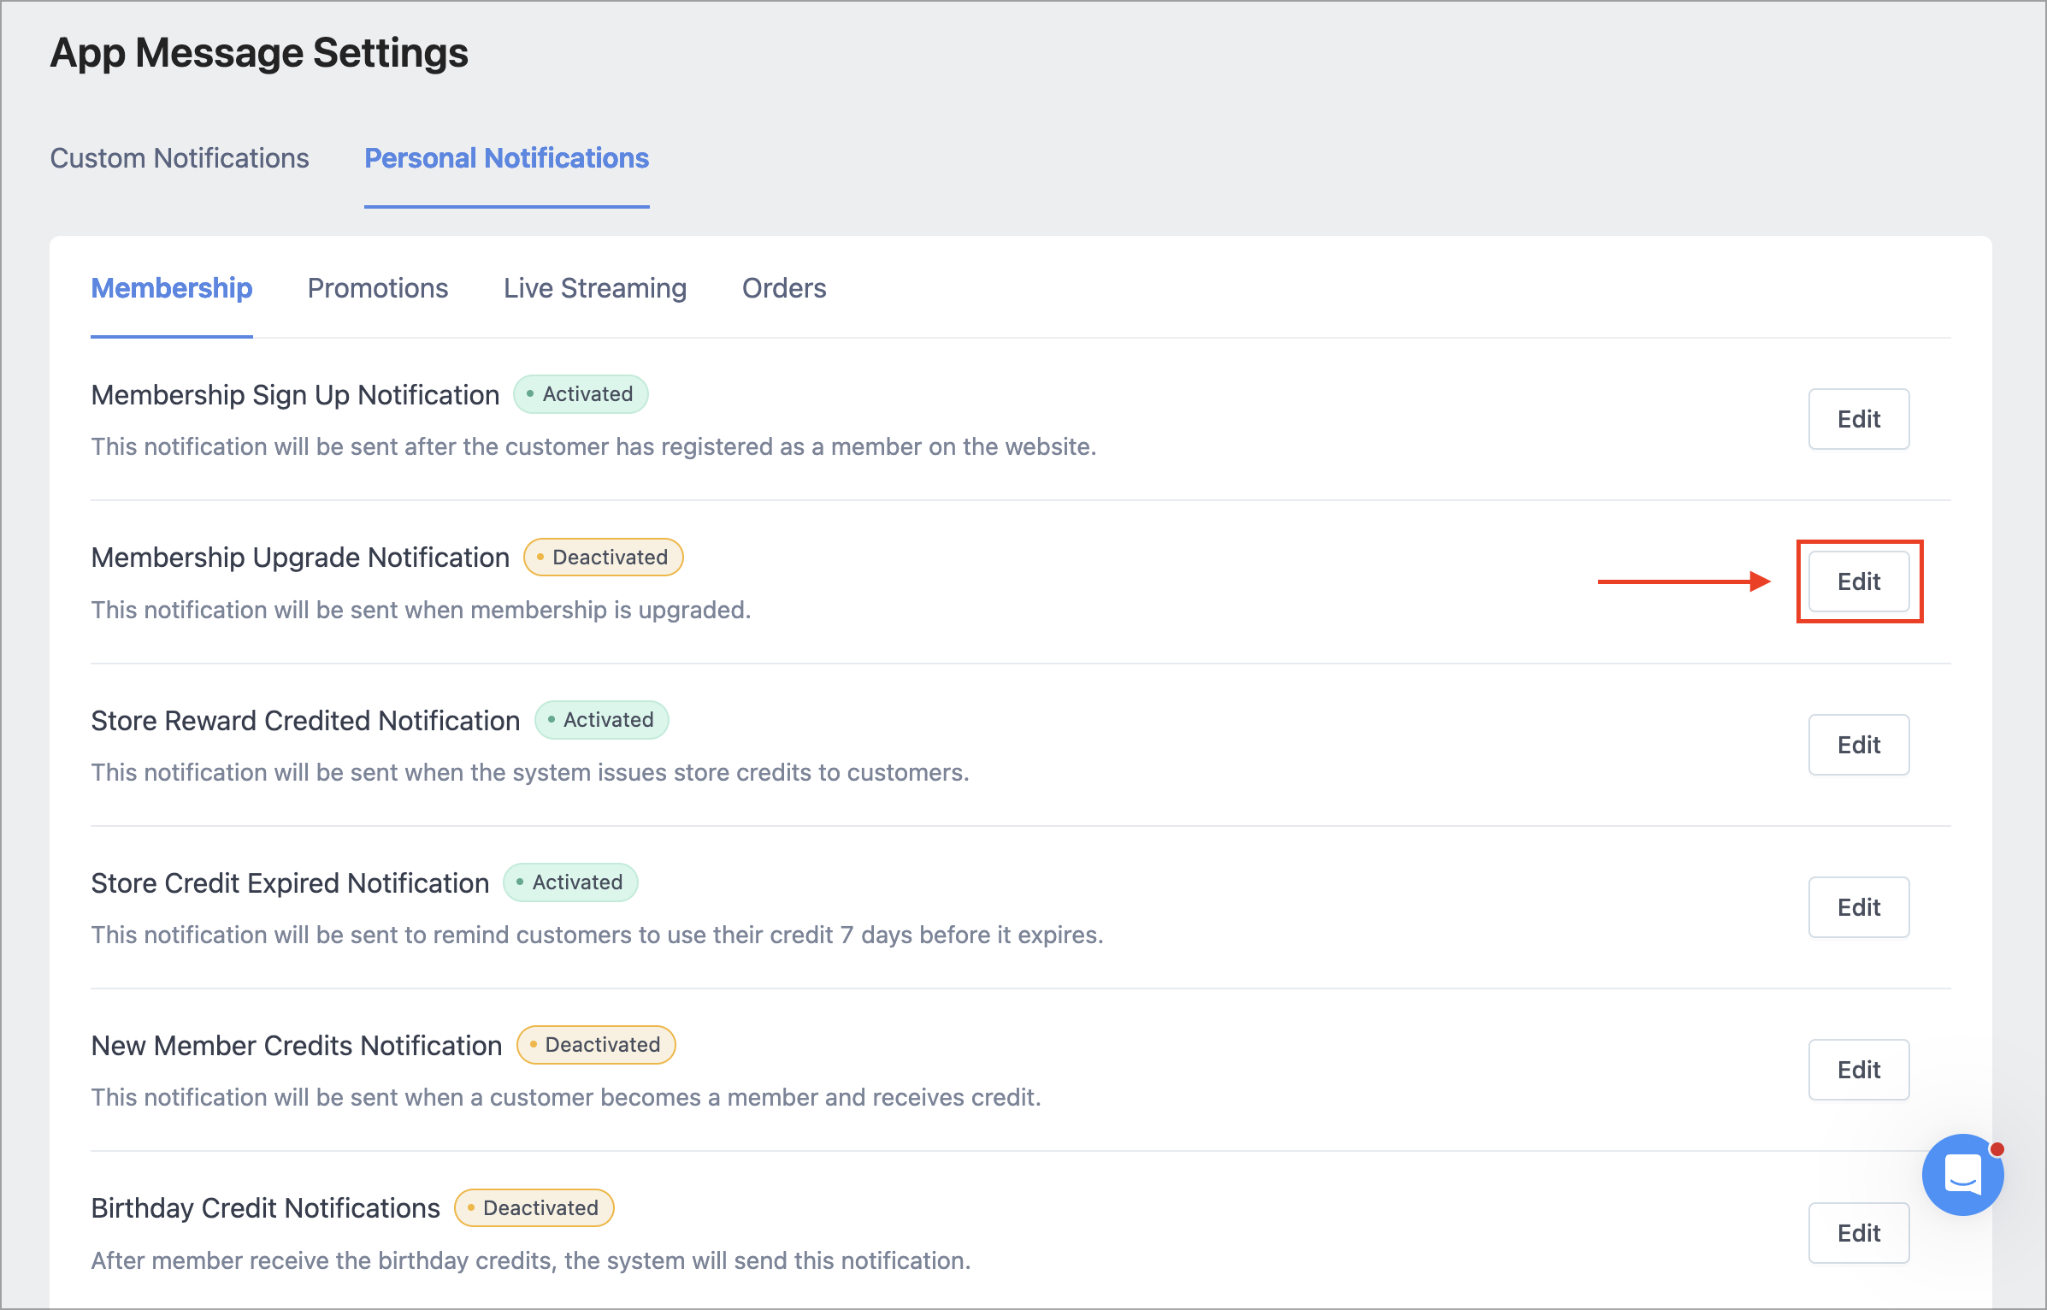This screenshot has height=1310, width=2047.
Task: Click description about registered member on website
Action: tap(593, 446)
